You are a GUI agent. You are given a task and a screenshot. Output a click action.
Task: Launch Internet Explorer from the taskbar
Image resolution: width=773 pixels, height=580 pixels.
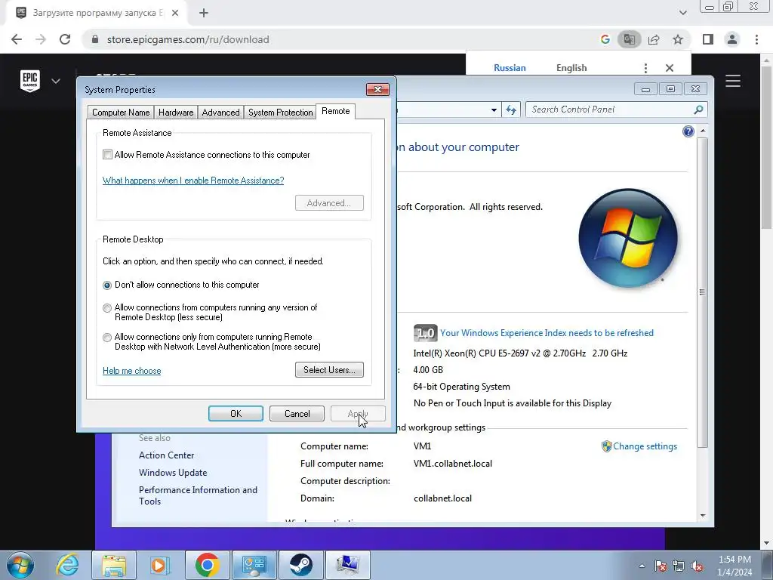pos(67,565)
